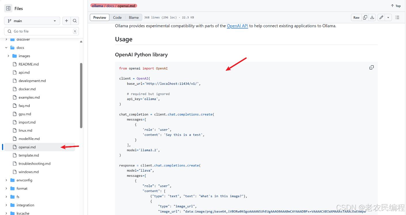Viewport: 406px width, 215px height.
Task: Search this repository with the magnifier icon
Action: 75,21
